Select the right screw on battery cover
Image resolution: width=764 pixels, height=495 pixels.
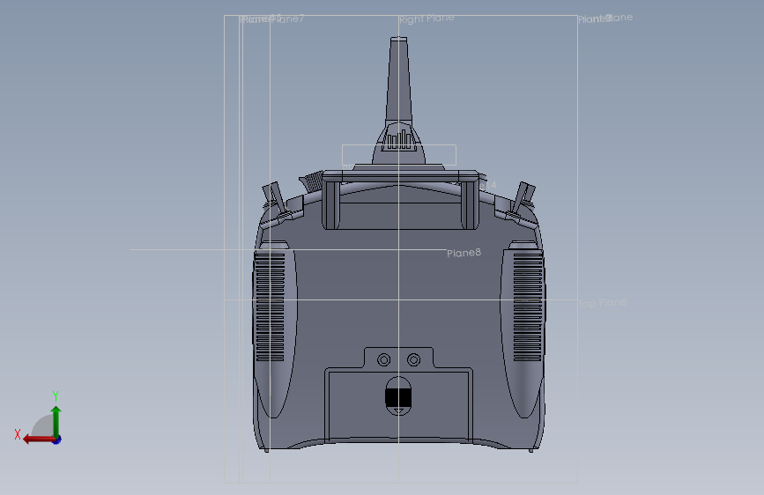click(x=413, y=360)
